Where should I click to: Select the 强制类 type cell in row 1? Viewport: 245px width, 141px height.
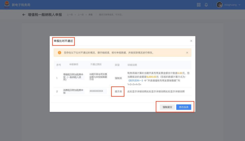click(x=118, y=78)
